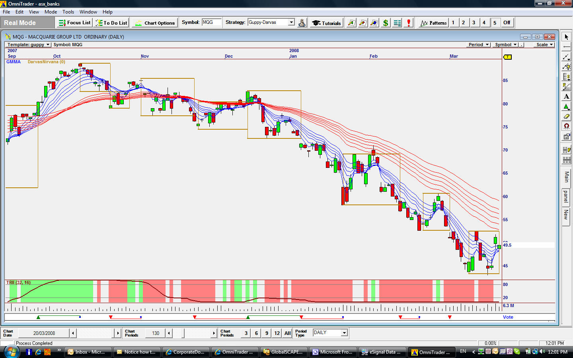Open the Symbol dropdown in chart header
This screenshot has width=573, height=358.
coord(506,45)
